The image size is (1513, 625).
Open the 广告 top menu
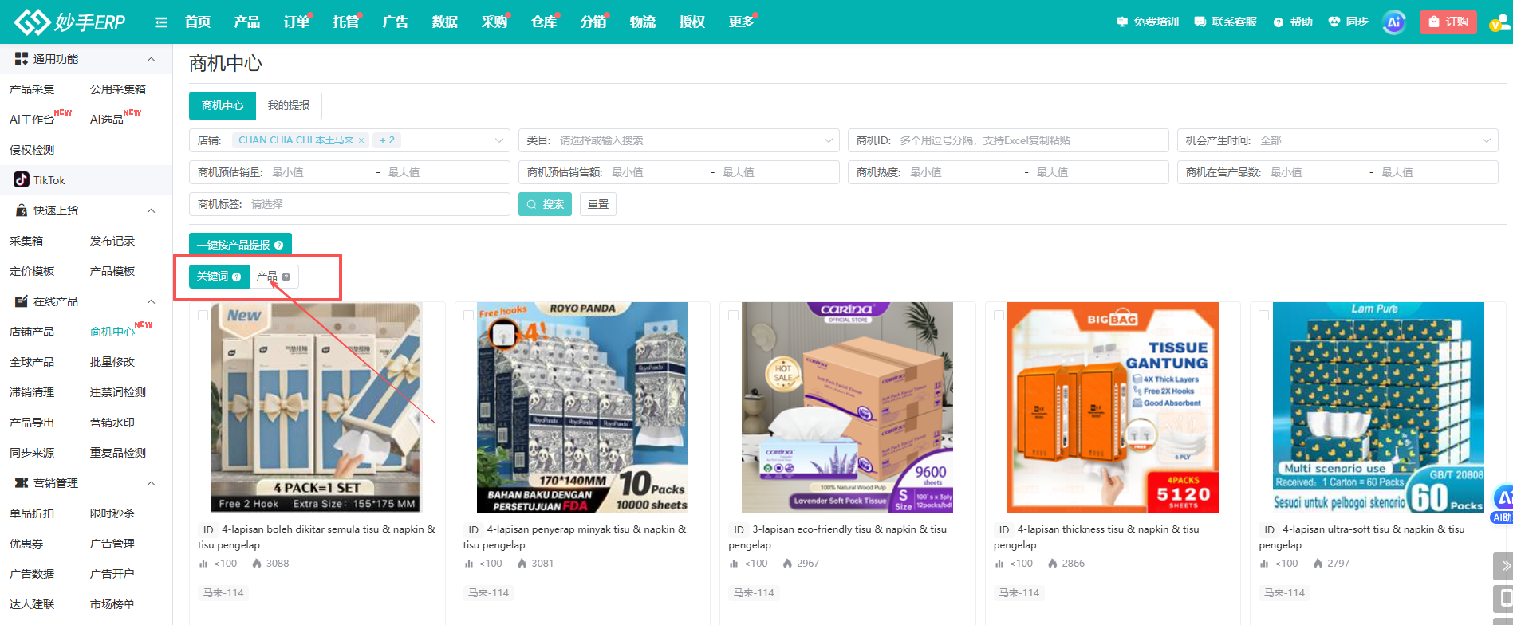[396, 22]
